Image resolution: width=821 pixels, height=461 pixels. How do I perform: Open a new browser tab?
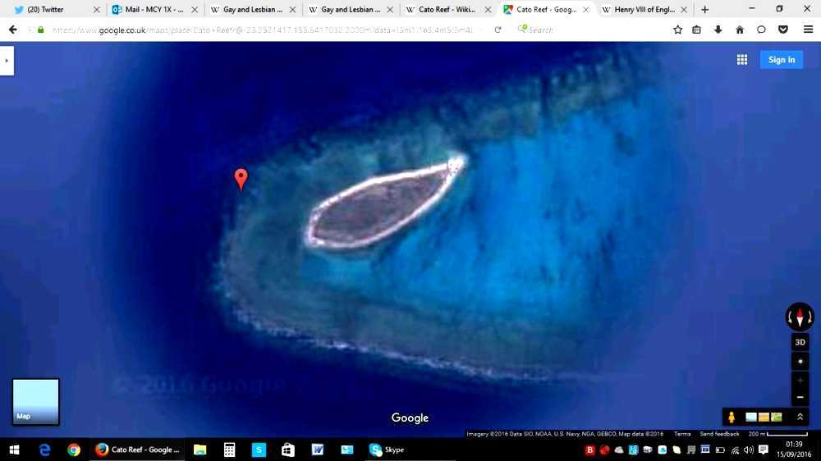click(x=704, y=9)
